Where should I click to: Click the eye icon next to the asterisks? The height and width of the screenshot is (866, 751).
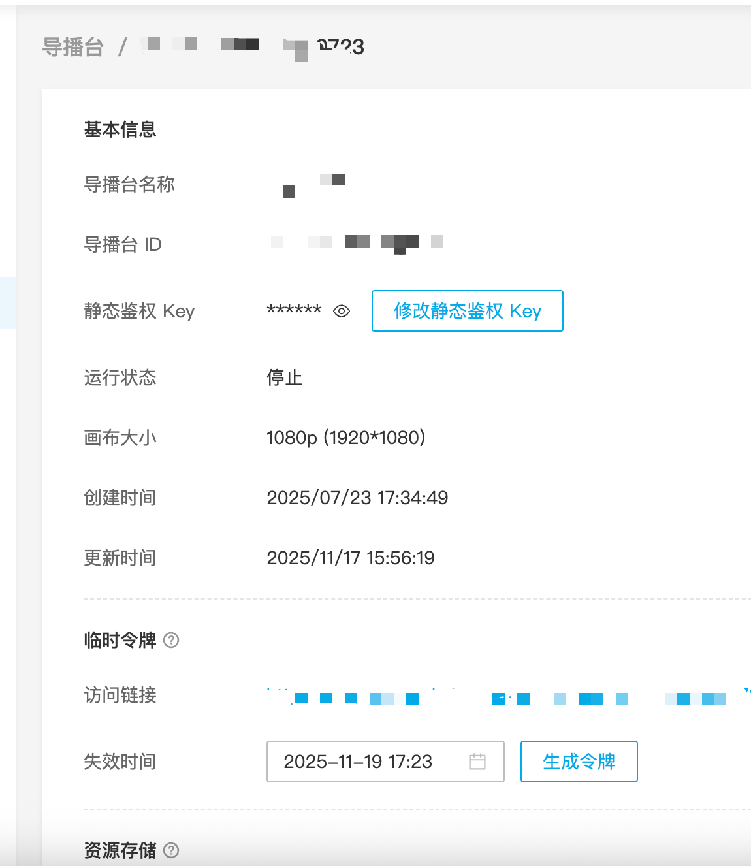(340, 312)
